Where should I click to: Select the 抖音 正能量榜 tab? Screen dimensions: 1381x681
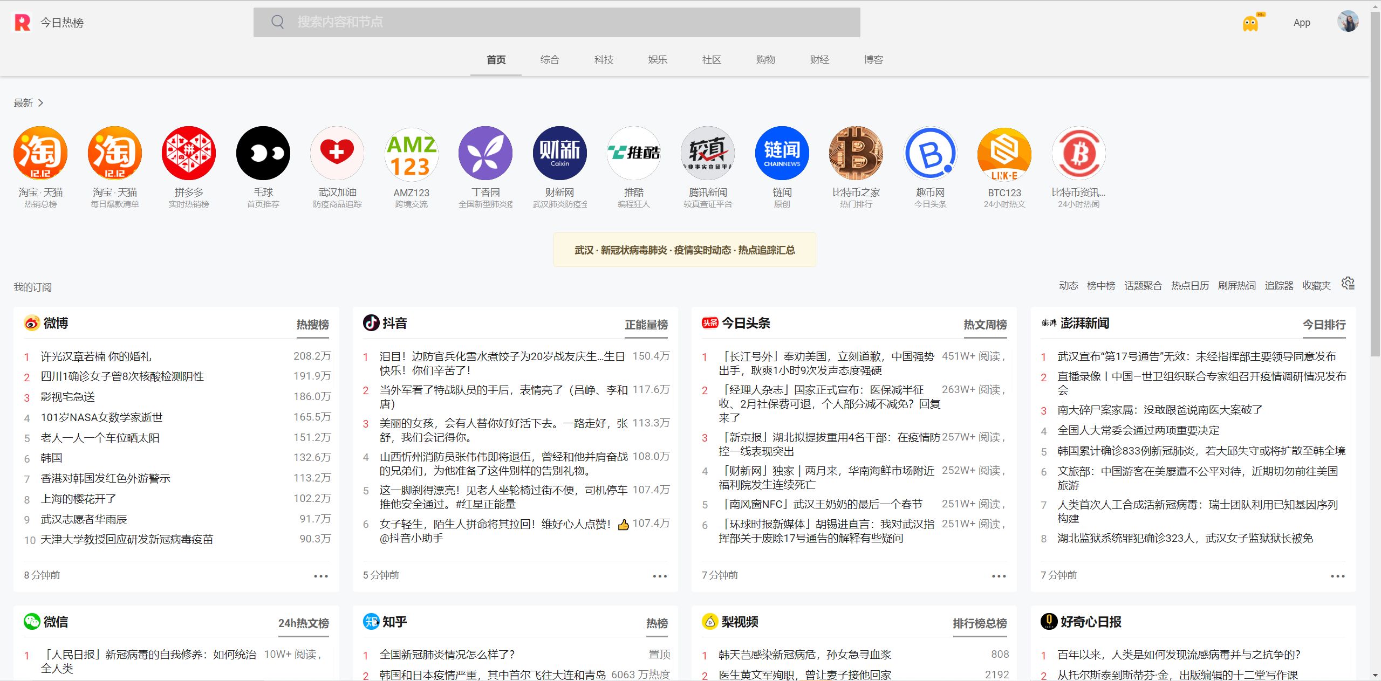pos(646,325)
